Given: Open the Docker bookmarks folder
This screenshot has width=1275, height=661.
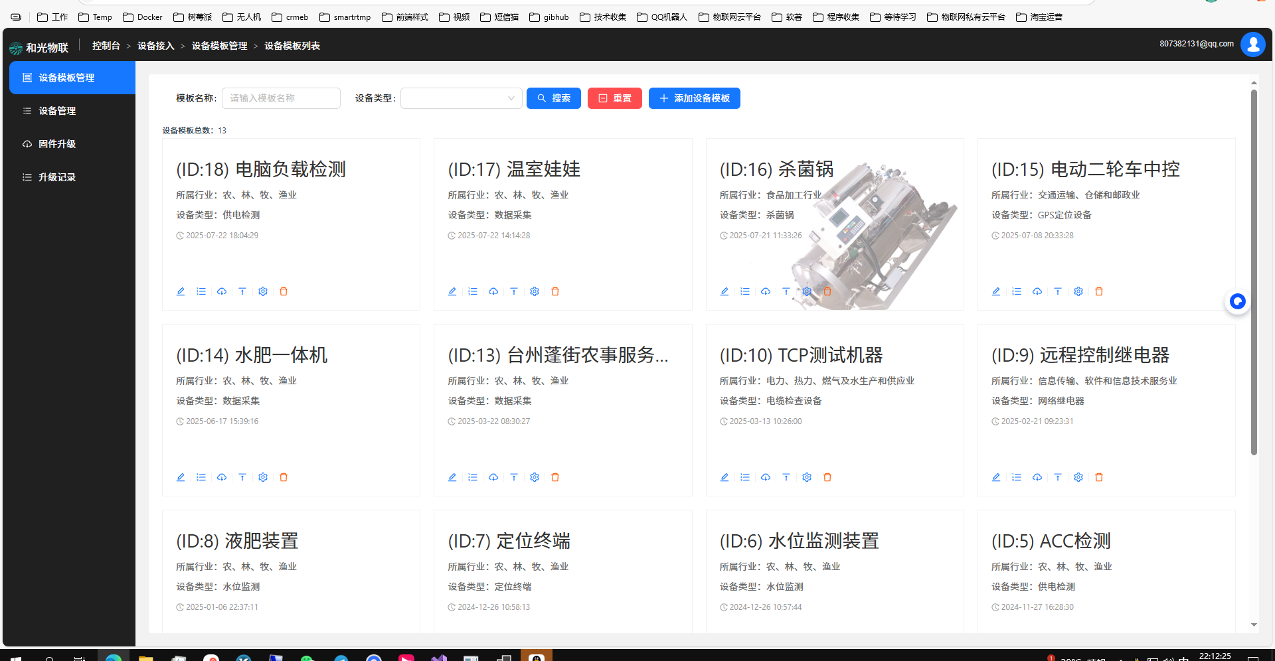Looking at the screenshot, I should pos(143,17).
